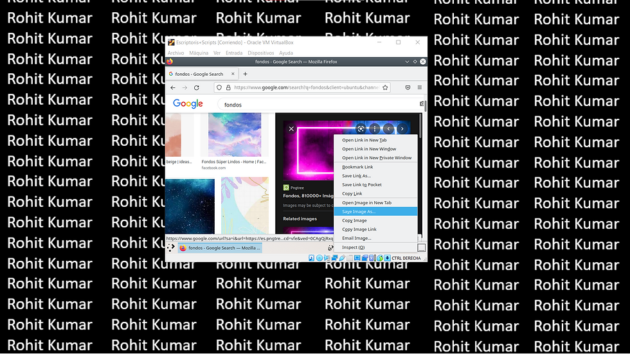Bookmark this page with the star icon

pos(385,87)
